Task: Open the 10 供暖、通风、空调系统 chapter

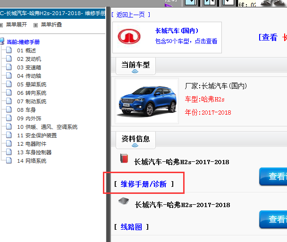Action: (47, 127)
